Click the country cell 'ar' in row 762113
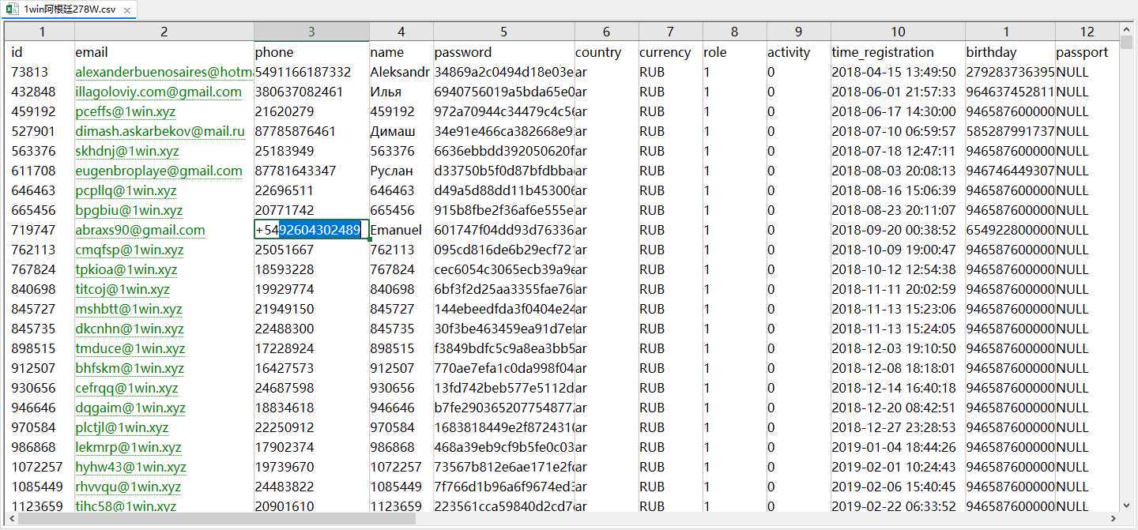Viewport: 1138px width, 530px height. pos(607,250)
